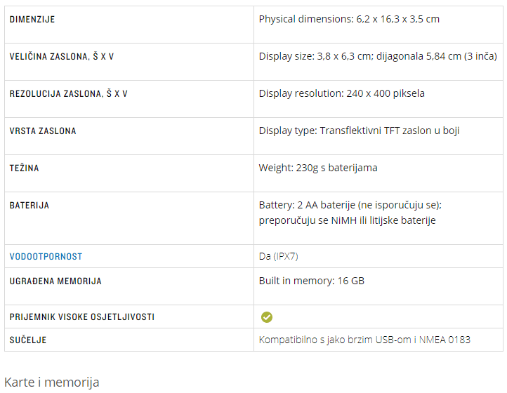Click the Display type Transflektivni TFT text
The height and width of the screenshot is (393, 507).
[359, 131]
